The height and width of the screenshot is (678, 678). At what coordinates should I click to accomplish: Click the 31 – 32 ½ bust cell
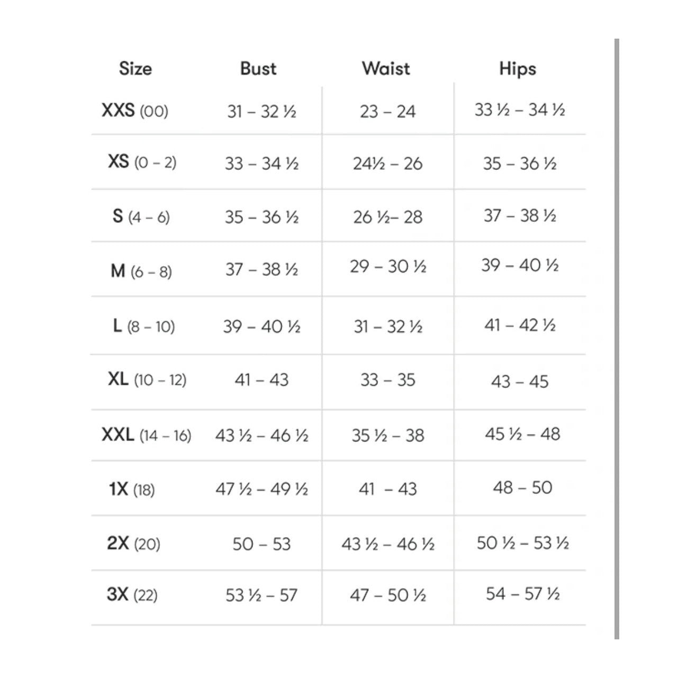(261, 112)
